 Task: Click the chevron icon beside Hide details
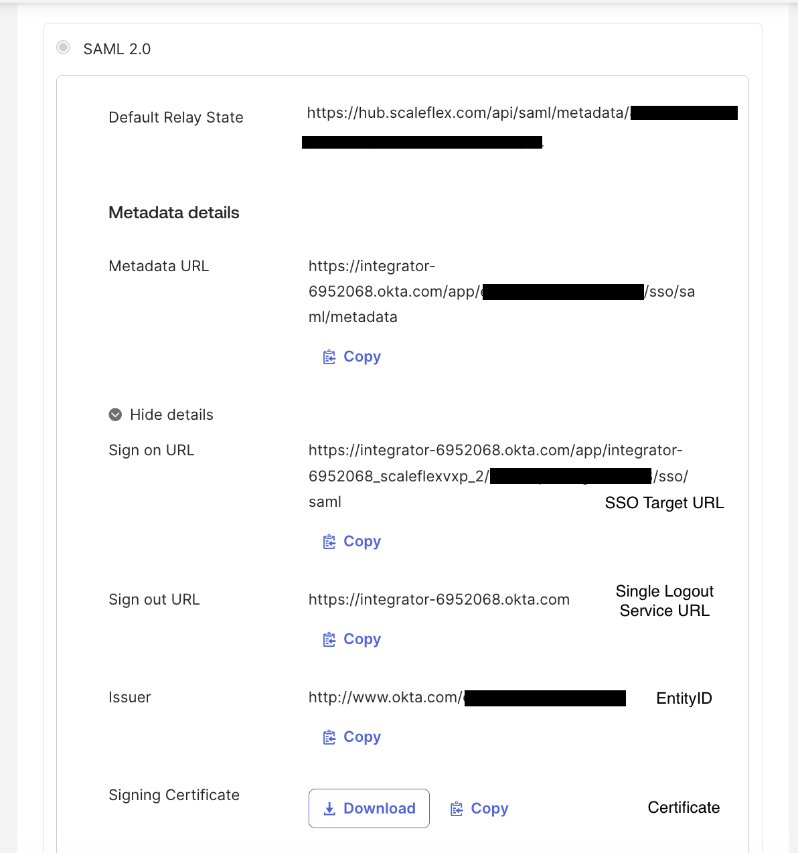(115, 415)
